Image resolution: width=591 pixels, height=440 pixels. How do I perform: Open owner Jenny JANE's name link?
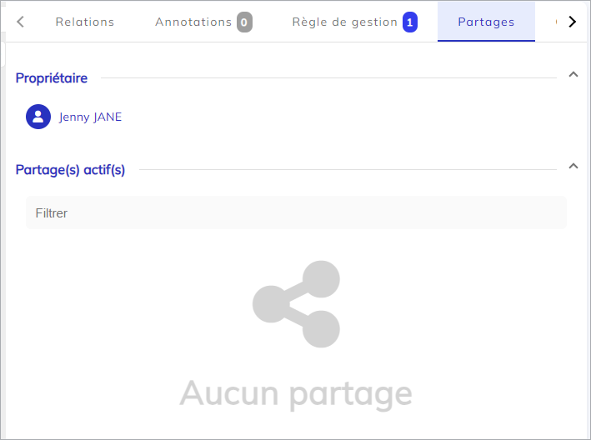coord(90,117)
